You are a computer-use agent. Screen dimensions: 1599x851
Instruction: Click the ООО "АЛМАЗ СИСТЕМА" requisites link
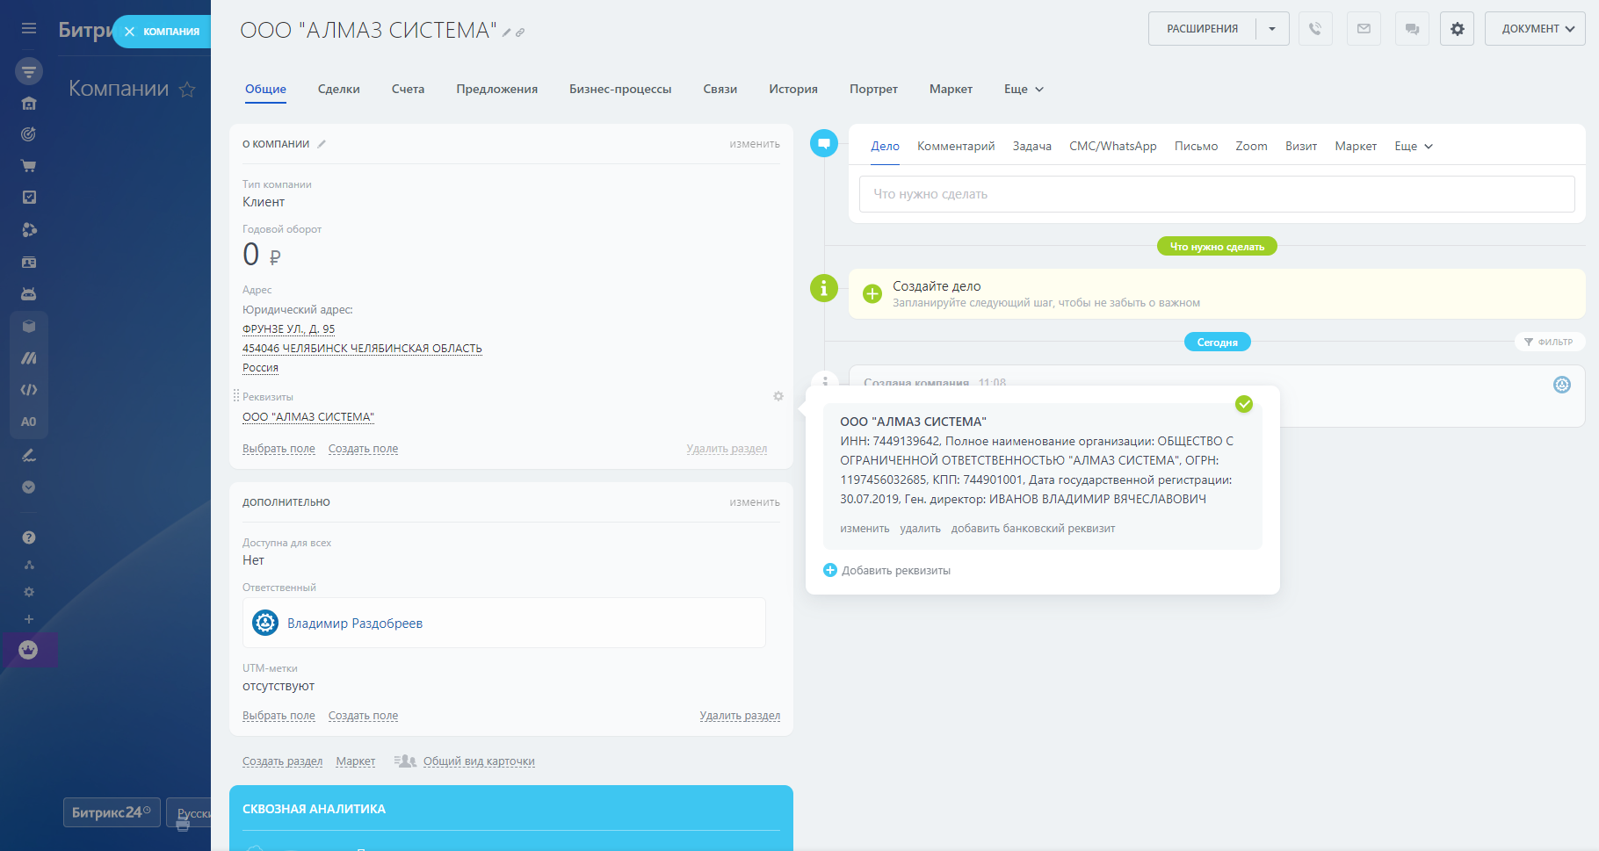[x=308, y=417]
